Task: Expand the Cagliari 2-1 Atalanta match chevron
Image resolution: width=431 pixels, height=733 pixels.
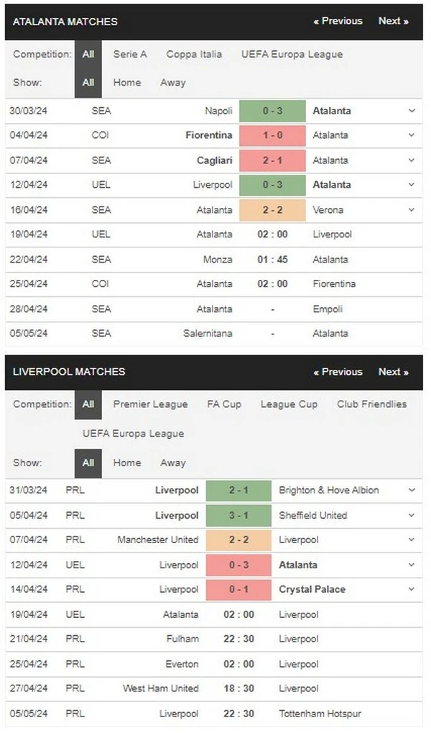Action: 412,160
